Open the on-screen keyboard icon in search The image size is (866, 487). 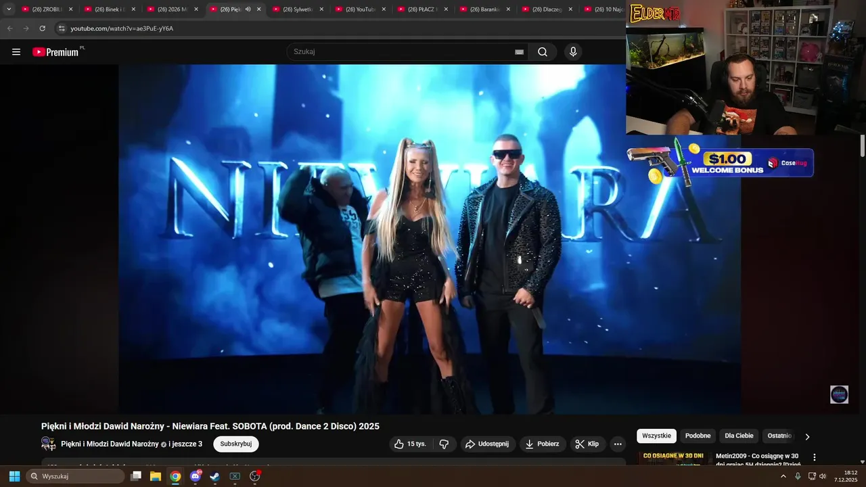coord(519,52)
